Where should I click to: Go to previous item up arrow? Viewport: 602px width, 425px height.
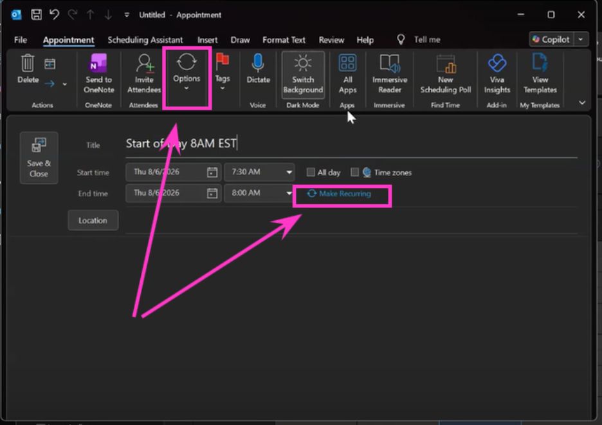90,15
